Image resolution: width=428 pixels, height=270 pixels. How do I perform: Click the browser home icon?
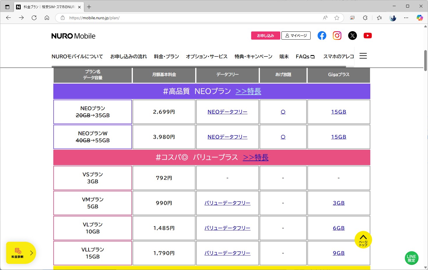[x=47, y=17]
